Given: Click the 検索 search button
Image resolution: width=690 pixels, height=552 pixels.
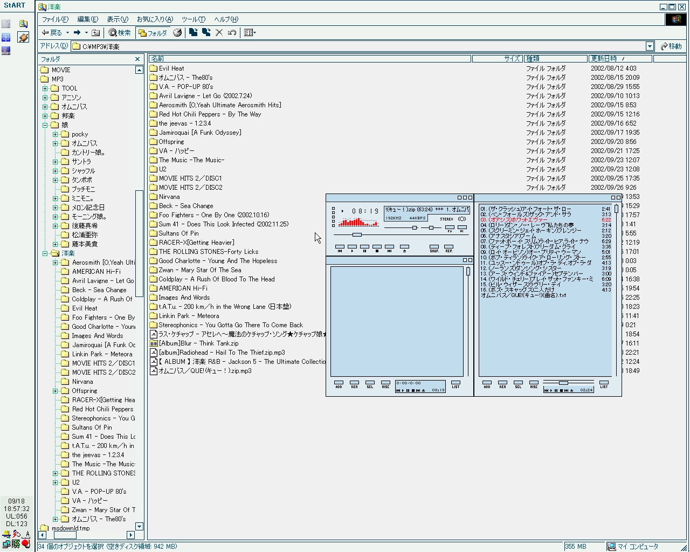Looking at the screenshot, I should tap(120, 33).
